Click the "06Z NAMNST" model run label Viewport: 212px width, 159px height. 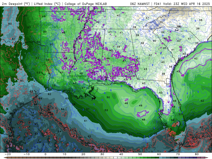tap(140, 4)
